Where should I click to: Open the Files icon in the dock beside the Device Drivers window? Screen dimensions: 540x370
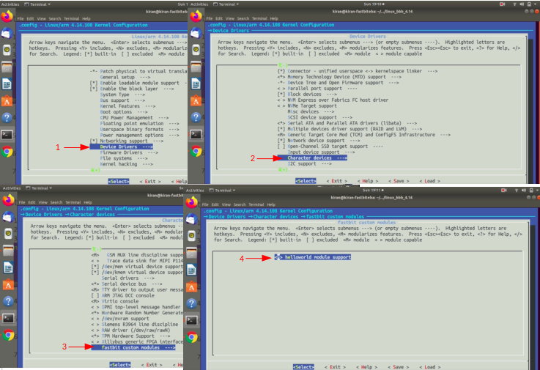(196, 67)
